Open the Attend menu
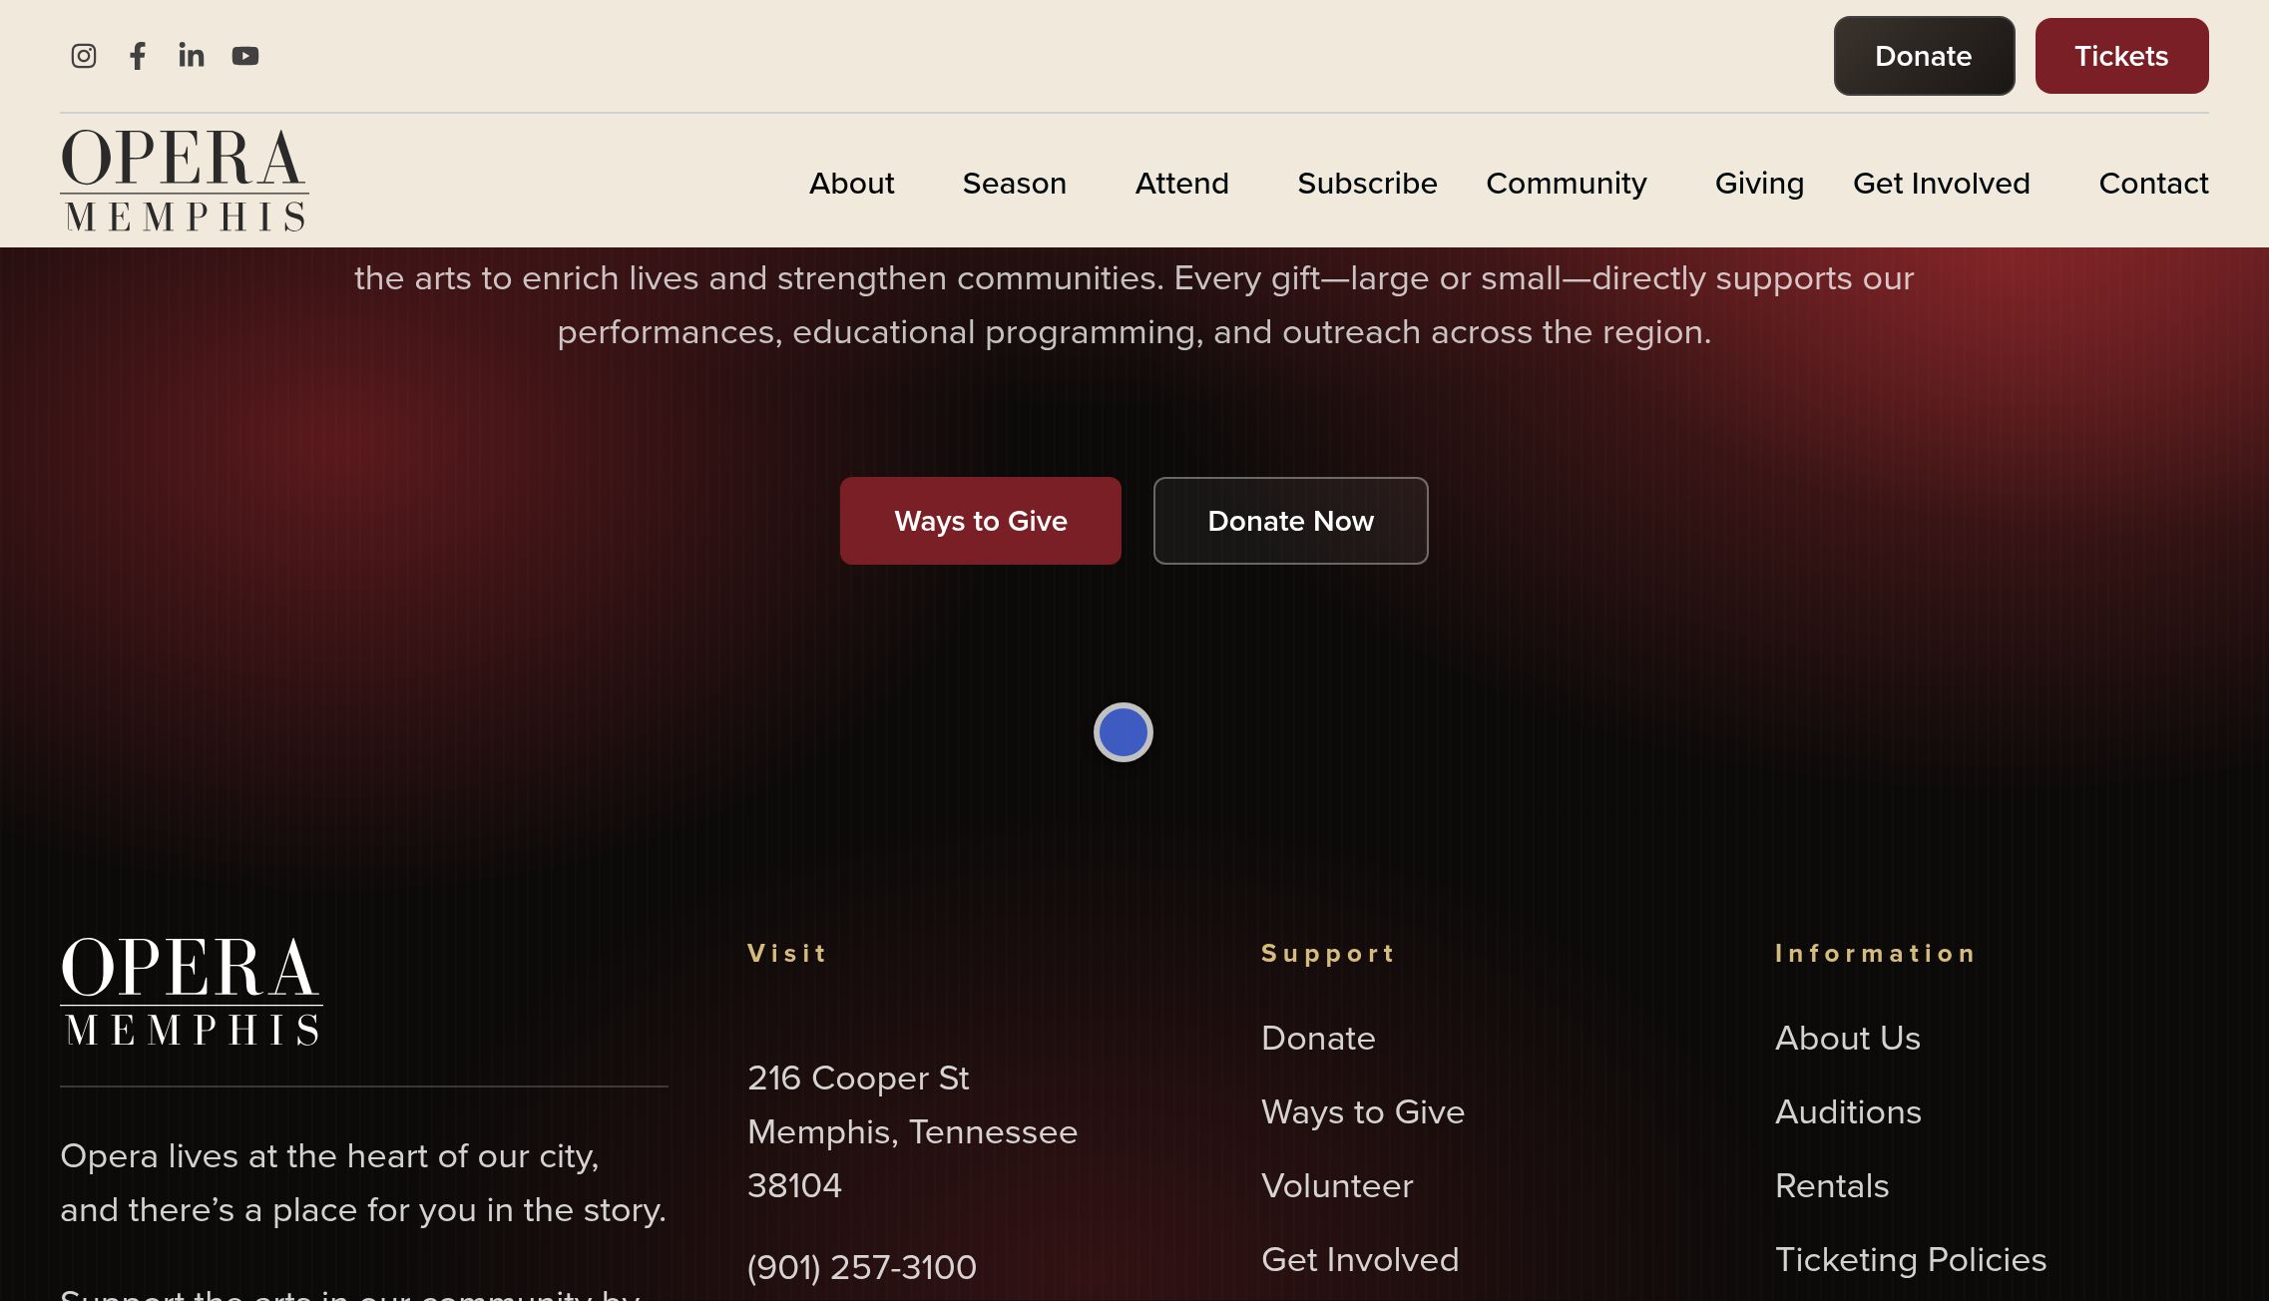 pyautogui.click(x=1181, y=184)
